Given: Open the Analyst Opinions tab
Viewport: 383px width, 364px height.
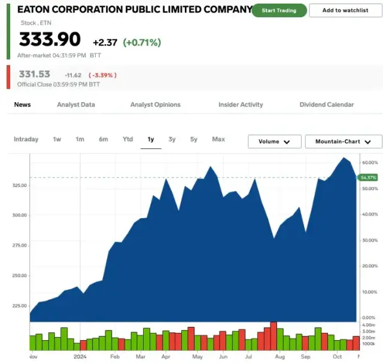Looking at the screenshot, I should 155,105.
